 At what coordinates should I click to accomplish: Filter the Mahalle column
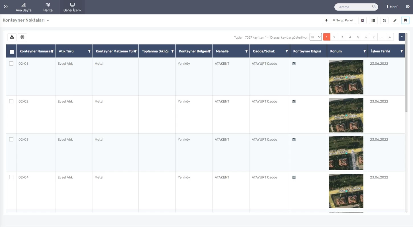pos(246,51)
